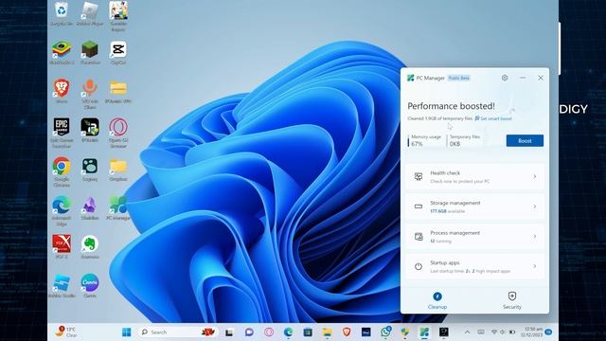The width and height of the screenshot is (606, 341).
Task: Select Microsoft Edge desktop icon
Action: tap(62, 211)
